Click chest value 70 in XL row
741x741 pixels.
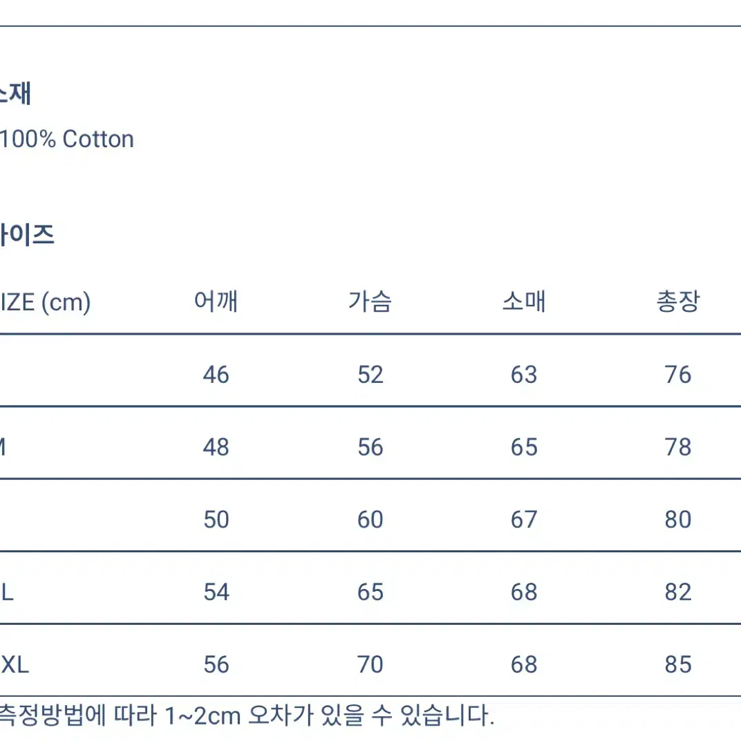(370, 665)
